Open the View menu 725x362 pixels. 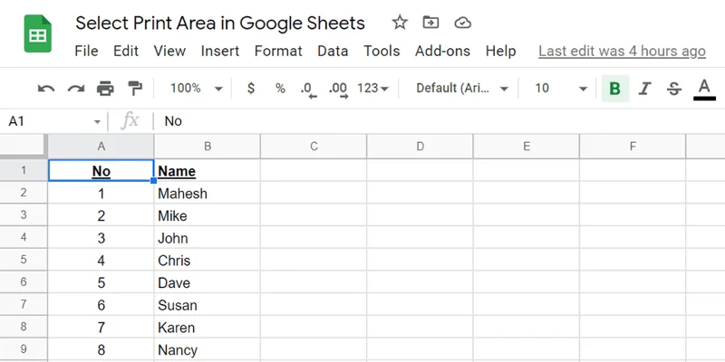pos(169,51)
